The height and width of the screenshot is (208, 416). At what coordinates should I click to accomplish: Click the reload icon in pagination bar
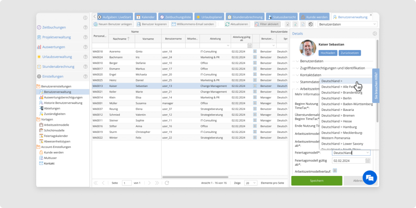167,183
